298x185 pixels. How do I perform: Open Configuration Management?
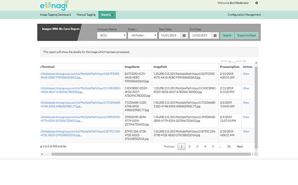pos(244,15)
